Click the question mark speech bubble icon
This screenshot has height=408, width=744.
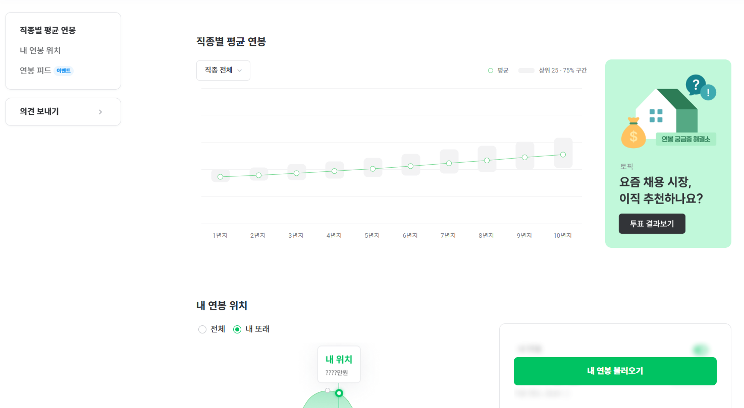[x=696, y=84]
